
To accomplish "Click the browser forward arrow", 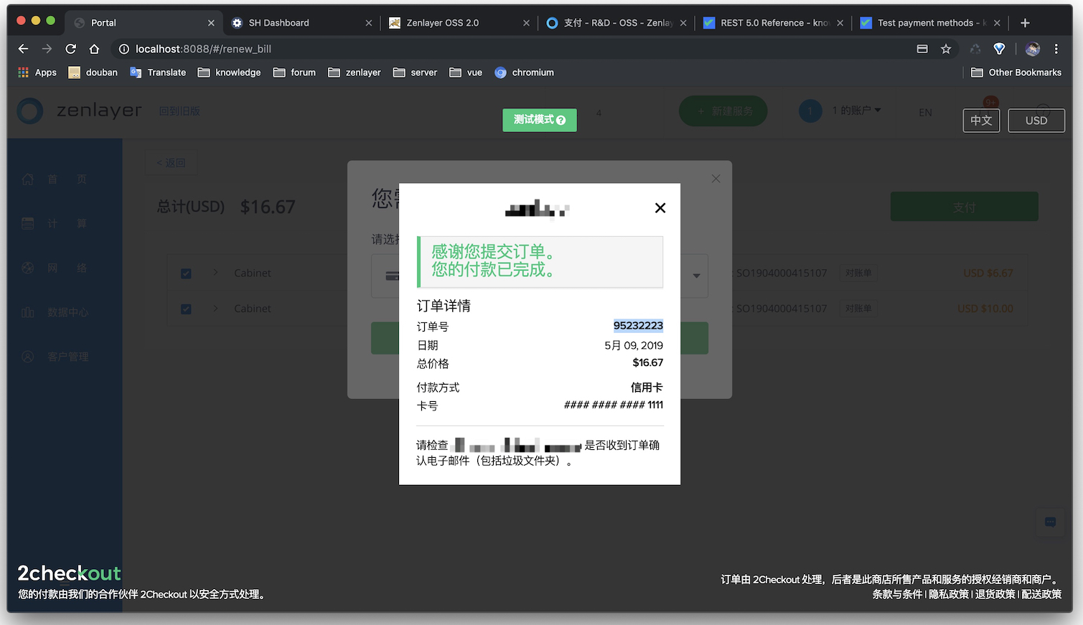I will (47, 49).
